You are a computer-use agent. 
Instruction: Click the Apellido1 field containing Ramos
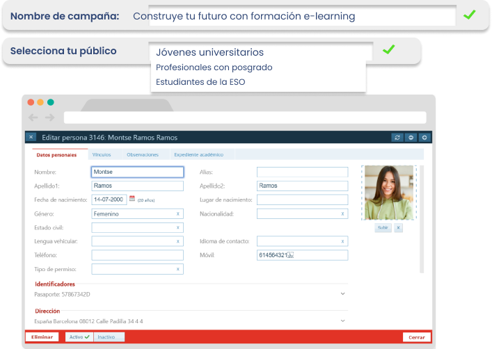(137, 186)
